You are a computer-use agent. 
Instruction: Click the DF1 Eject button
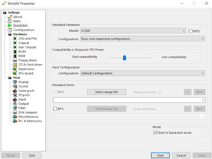click(x=199, y=109)
